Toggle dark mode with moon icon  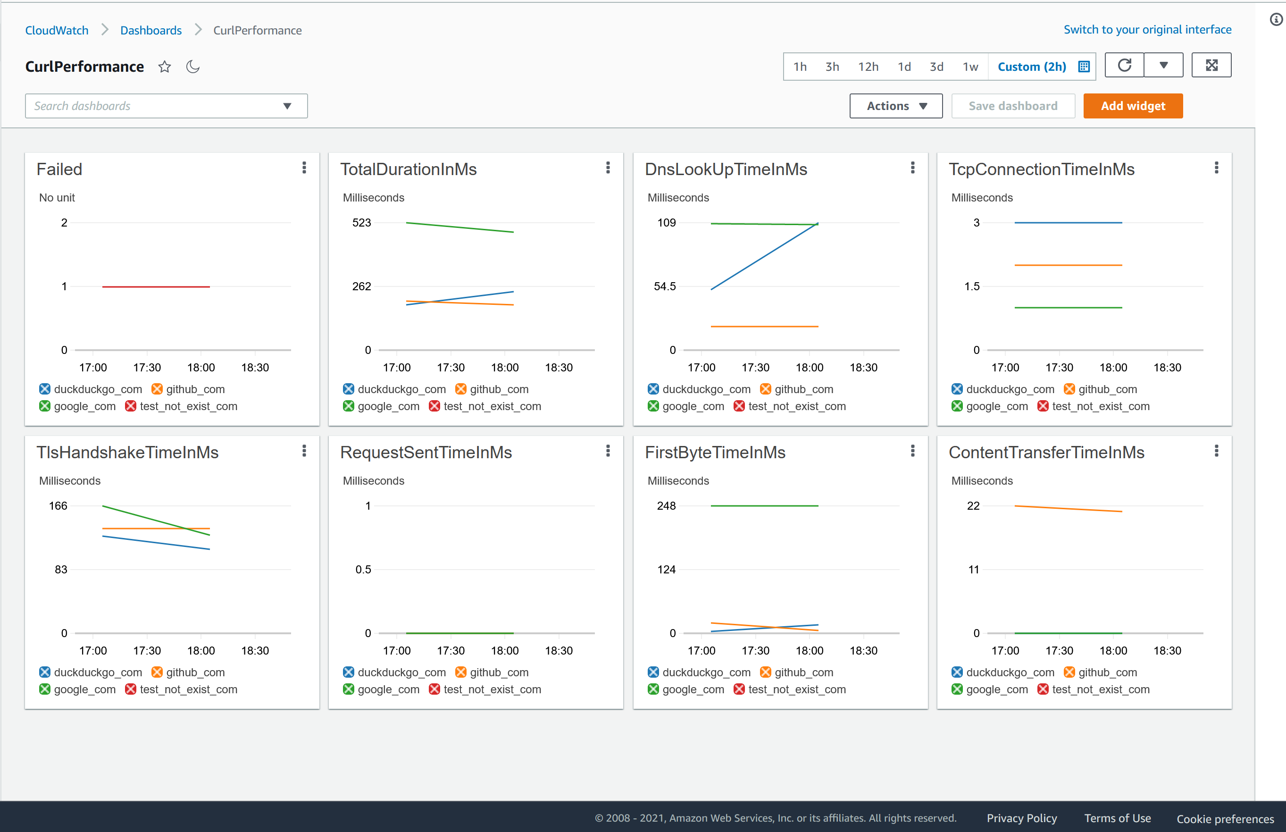click(193, 67)
